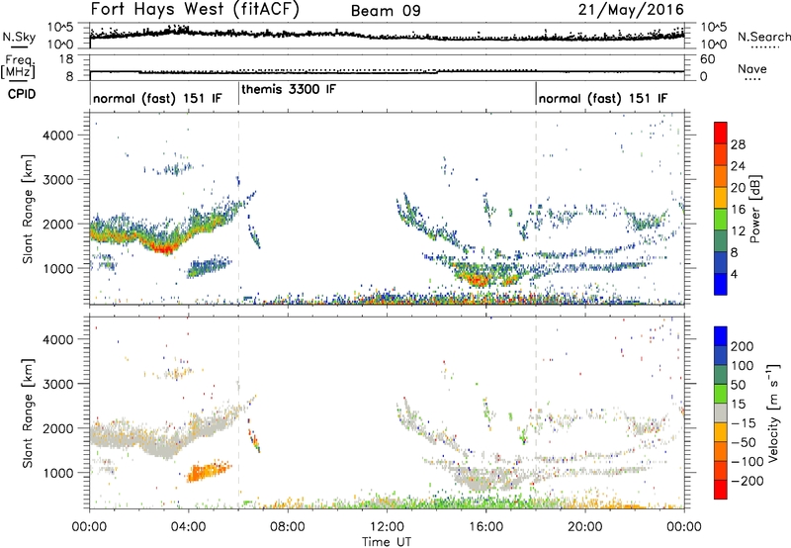This screenshot has width=791, height=548.
Task: Click the '08:00' time axis tick
Action: pyautogui.click(x=288, y=527)
